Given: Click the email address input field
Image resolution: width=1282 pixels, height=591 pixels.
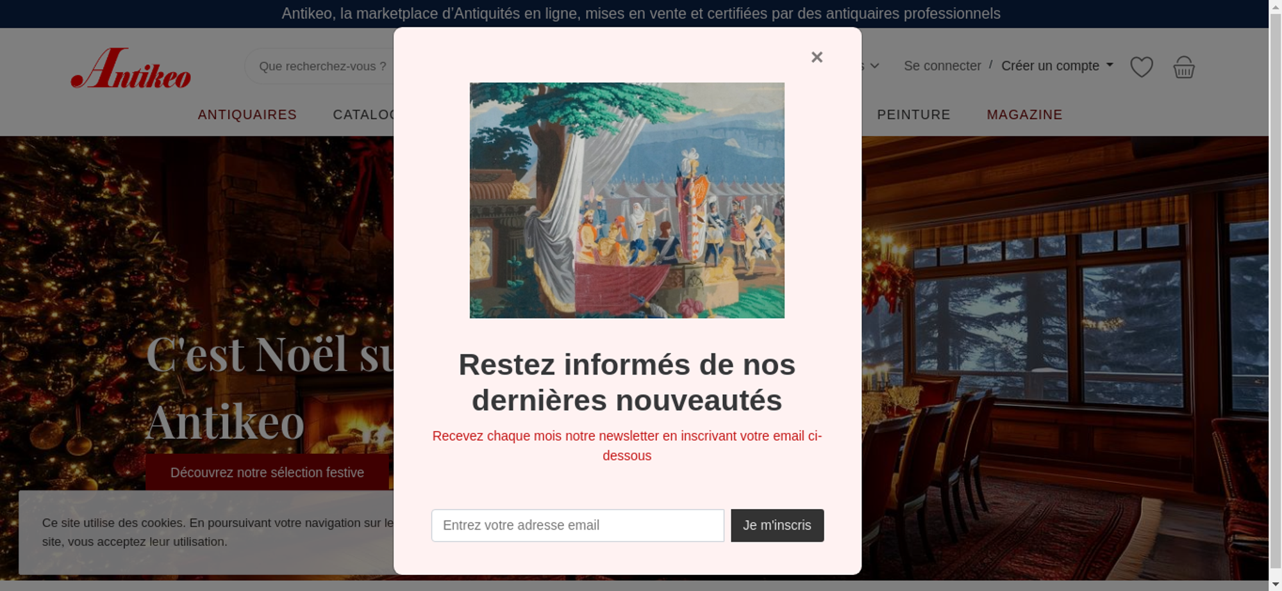Looking at the screenshot, I should pos(578,526).
